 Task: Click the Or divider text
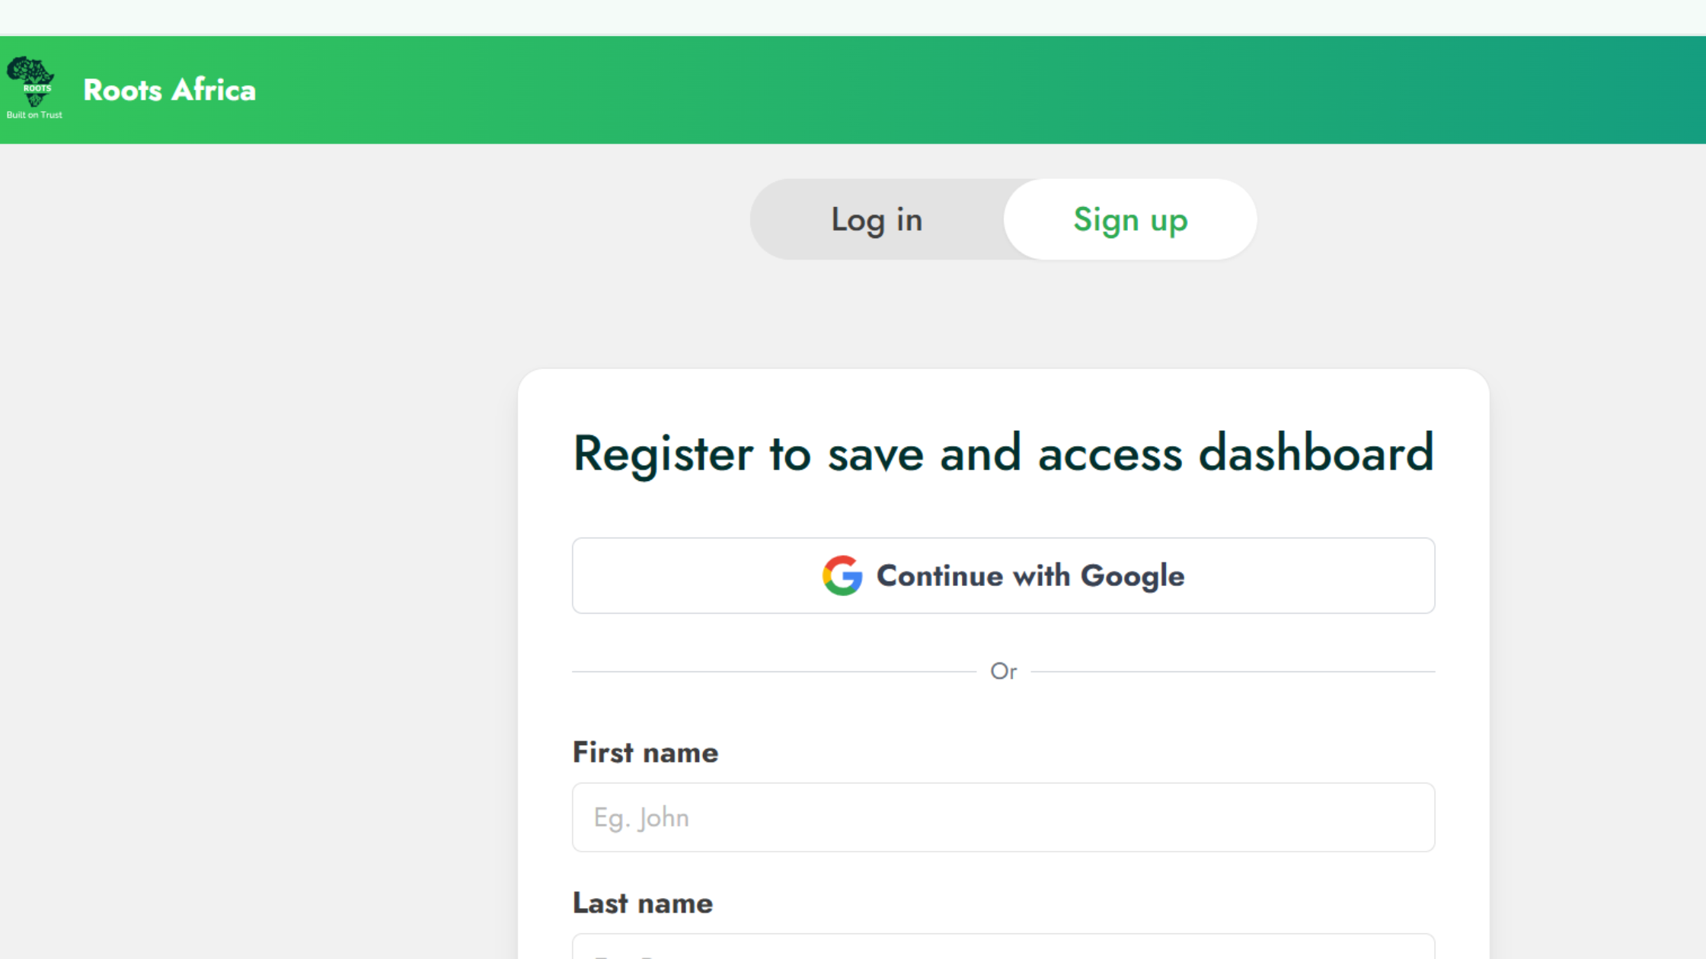1004,671
